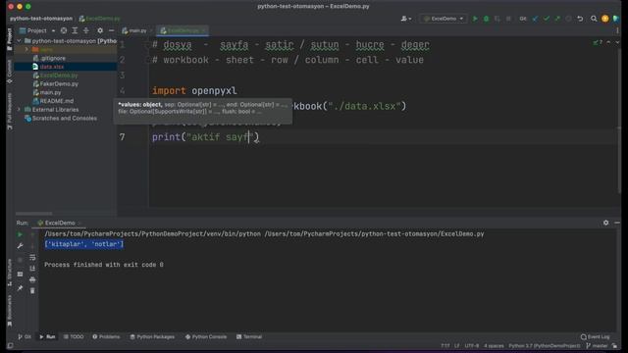The height and width of the screenshot is (353, 628).
Task: Open the Git tool window tab
Action: 25,337
